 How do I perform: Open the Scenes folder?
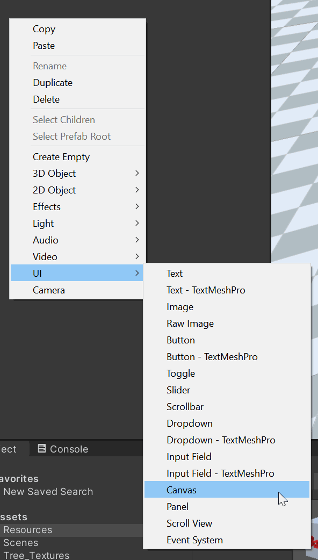21,543
